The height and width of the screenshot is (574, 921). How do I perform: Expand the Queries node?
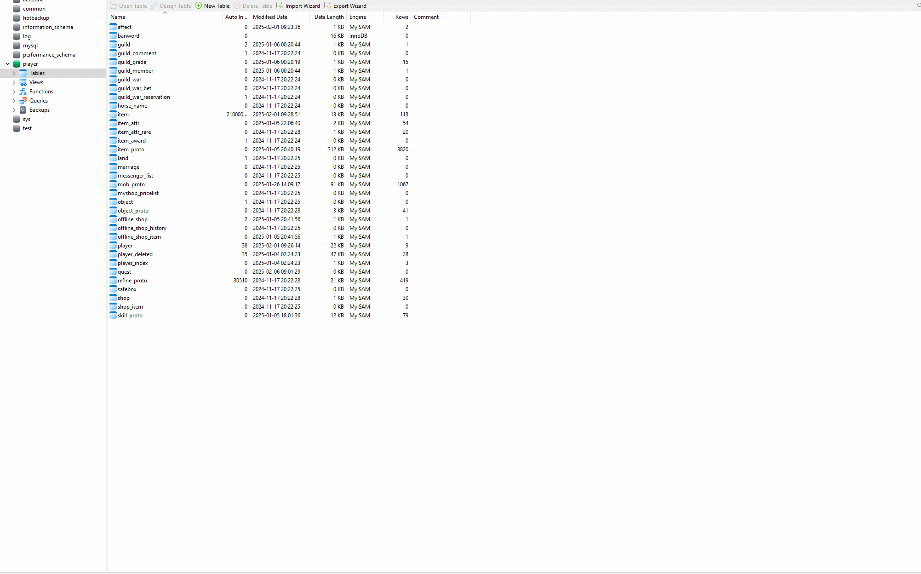[14, 101]
